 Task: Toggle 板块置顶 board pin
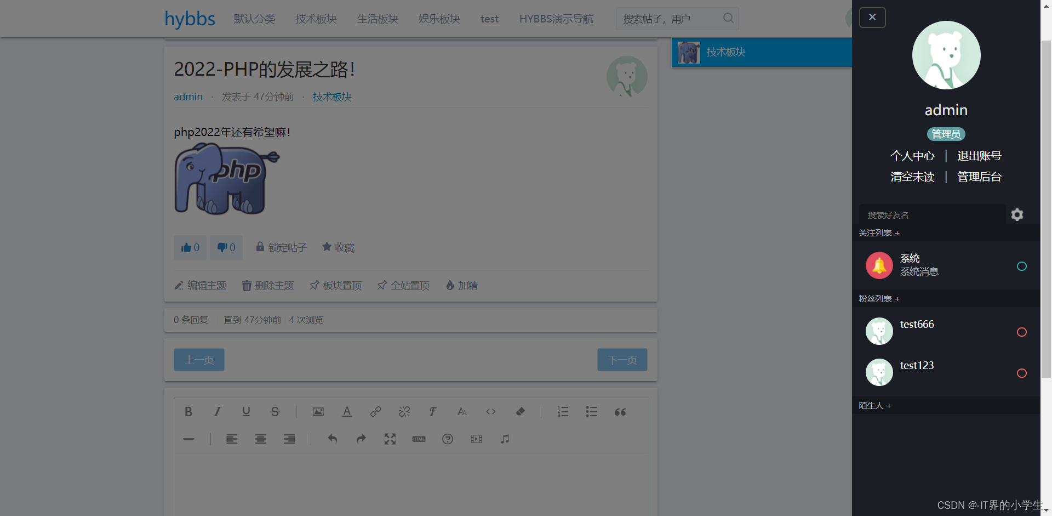coord(336,286)
